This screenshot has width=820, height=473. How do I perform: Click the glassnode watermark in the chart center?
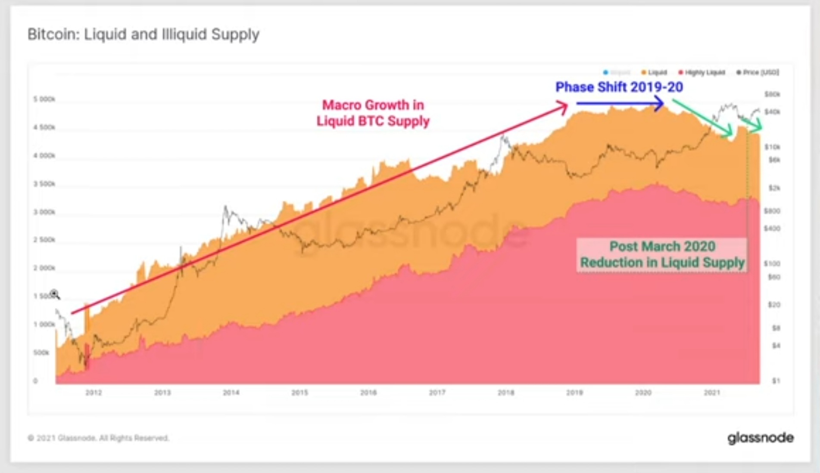[x=412, y=232]
